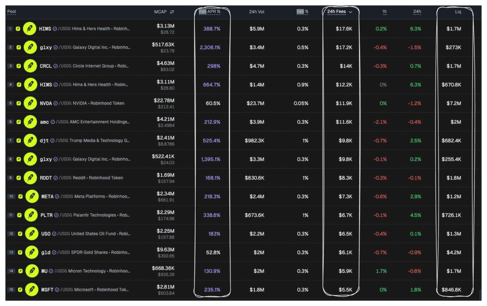Click the MSFT token feather logo
The height and width of the screenshot is (306, 487).
[32, 290]
